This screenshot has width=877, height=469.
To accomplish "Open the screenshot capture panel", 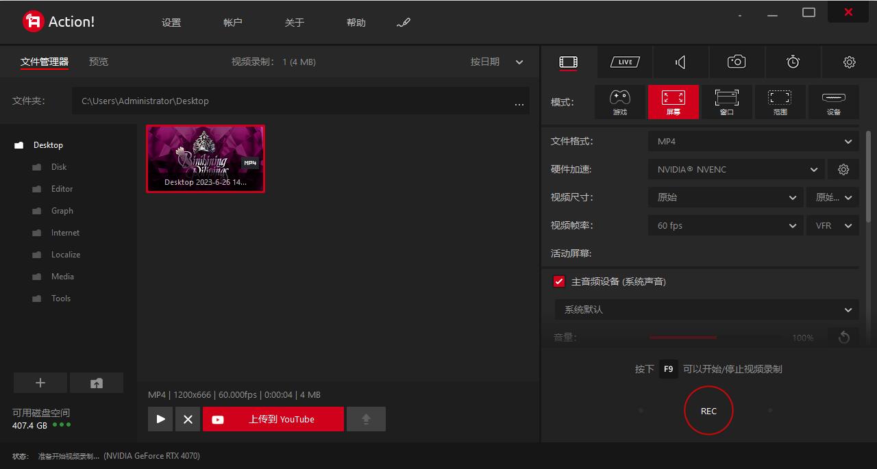I will (736, 62).
